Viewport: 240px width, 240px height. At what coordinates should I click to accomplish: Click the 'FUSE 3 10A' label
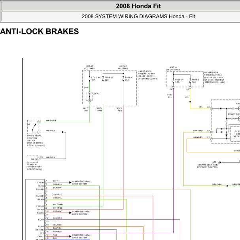tap(195, 81)
